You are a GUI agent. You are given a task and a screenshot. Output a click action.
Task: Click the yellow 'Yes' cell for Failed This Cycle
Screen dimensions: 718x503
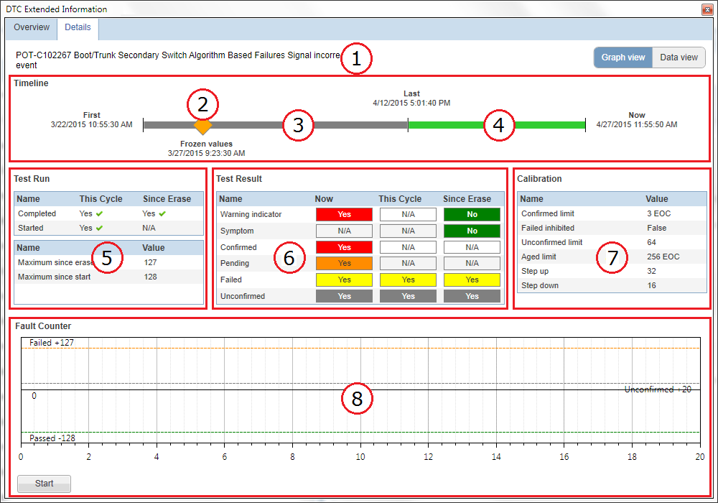pyautogui.click(x=408, y=280)
